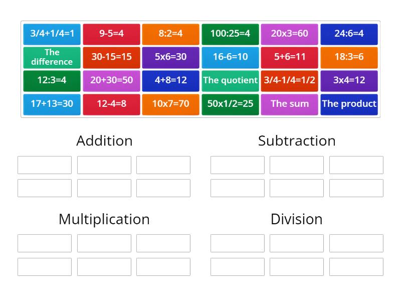Select the tile labeled The product

pyautogui.click(x=349, y=104)
